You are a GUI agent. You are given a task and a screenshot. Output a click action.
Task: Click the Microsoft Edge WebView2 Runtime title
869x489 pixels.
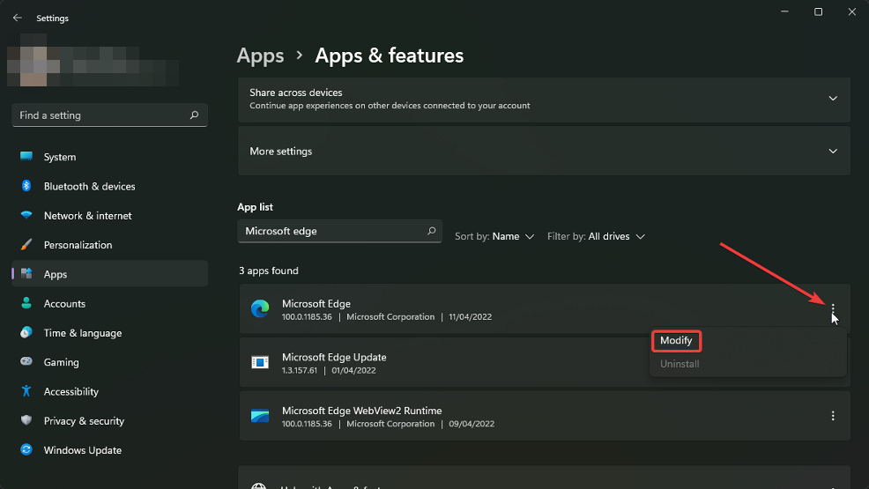coord(362,411)
